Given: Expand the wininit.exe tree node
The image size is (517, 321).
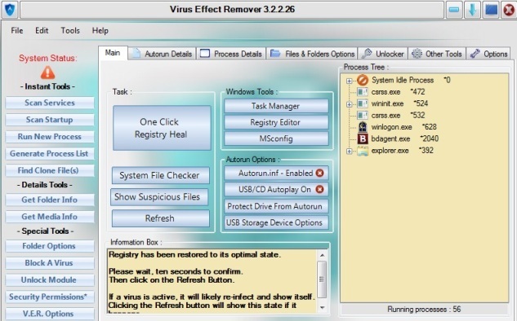Looking at the screenshot, I should pyautogui.click(x=350, y=104).
